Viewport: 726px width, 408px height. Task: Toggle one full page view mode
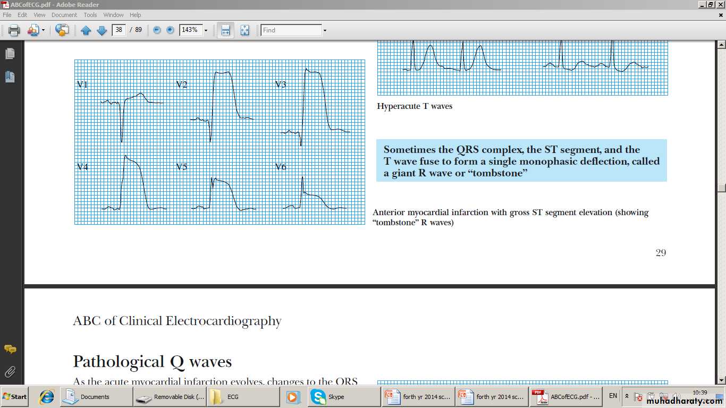(x=244, y=30)
